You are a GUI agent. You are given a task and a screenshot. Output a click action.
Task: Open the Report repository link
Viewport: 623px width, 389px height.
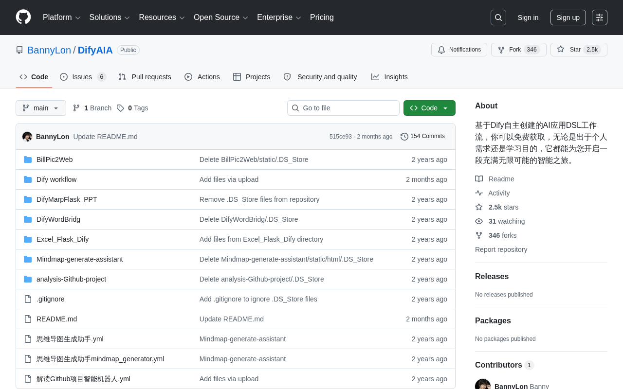[501, 249]
